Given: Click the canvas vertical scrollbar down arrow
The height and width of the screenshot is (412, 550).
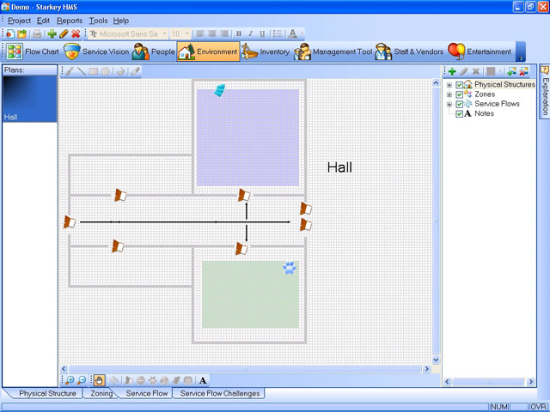Looking at the screenshot, I should coord(436,360).
